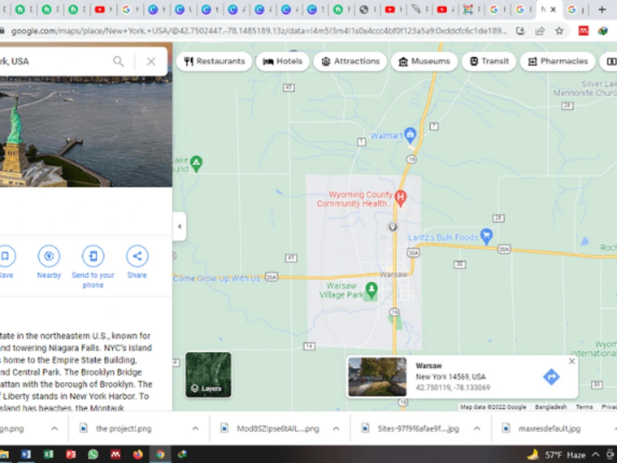This screenshot has width=617, height=463.
Task: Expand options for Sites-97f9f6afae9f jpg download
Action: click(x=477, y=428)
